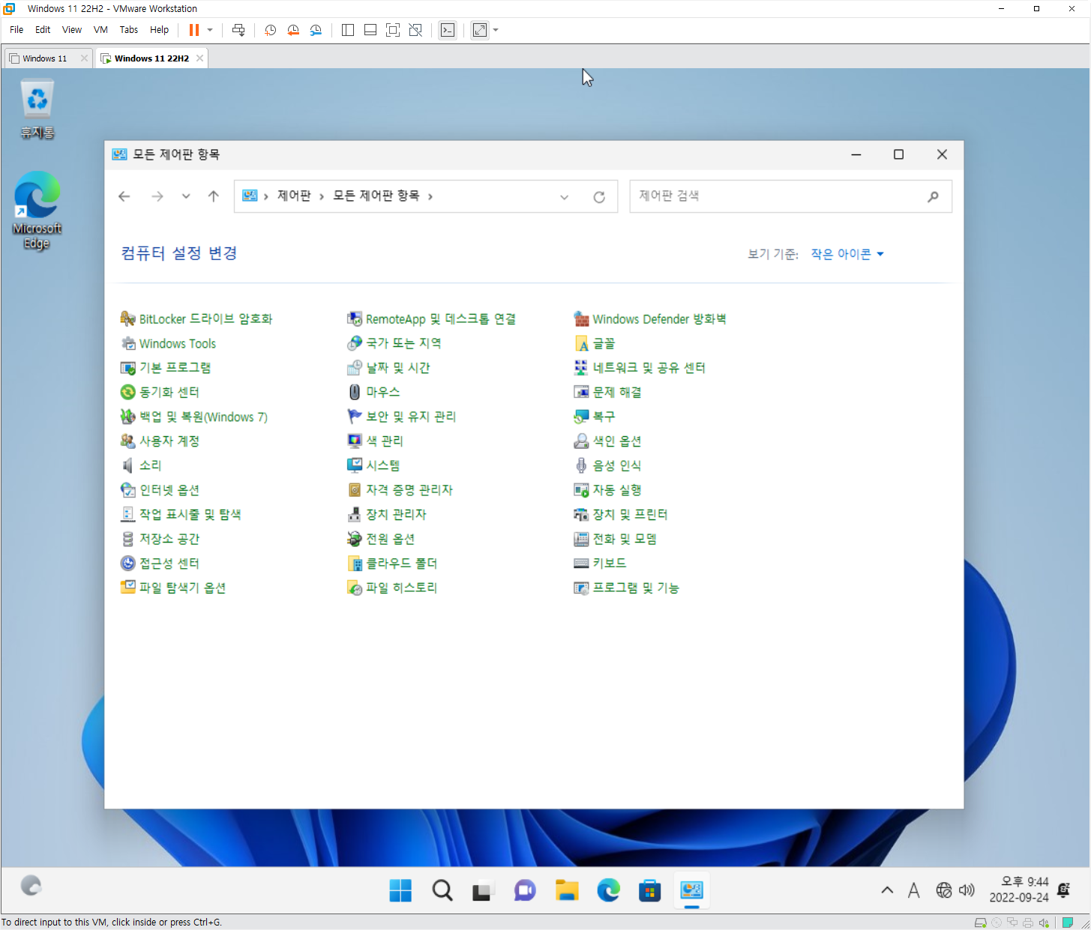Open 날짜 및 시간 icon
Screen dimensions: 1091x930
[355, 368]
